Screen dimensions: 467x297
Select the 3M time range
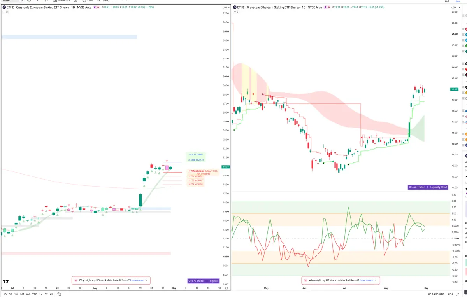tap(22, 294)
